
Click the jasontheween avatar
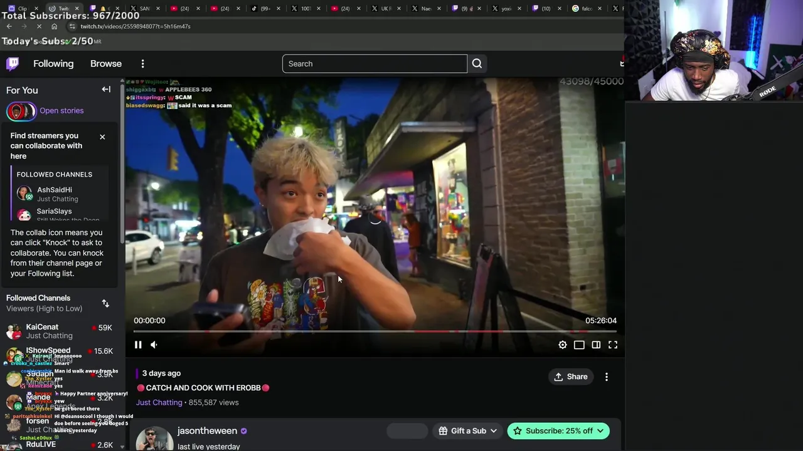[154, 438]
